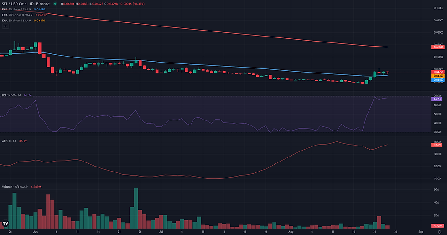Click the Jul label on time axis
This screenshot has width=447, height=235.
point(161,232)
